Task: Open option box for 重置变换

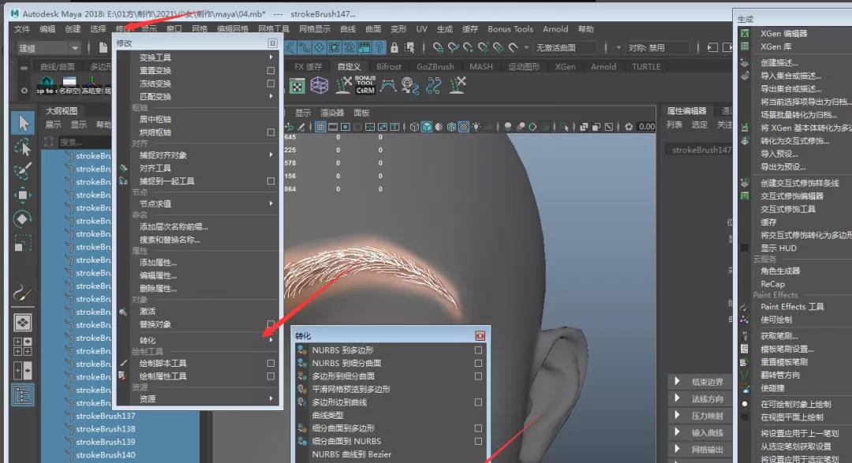Action: [271, 71]
